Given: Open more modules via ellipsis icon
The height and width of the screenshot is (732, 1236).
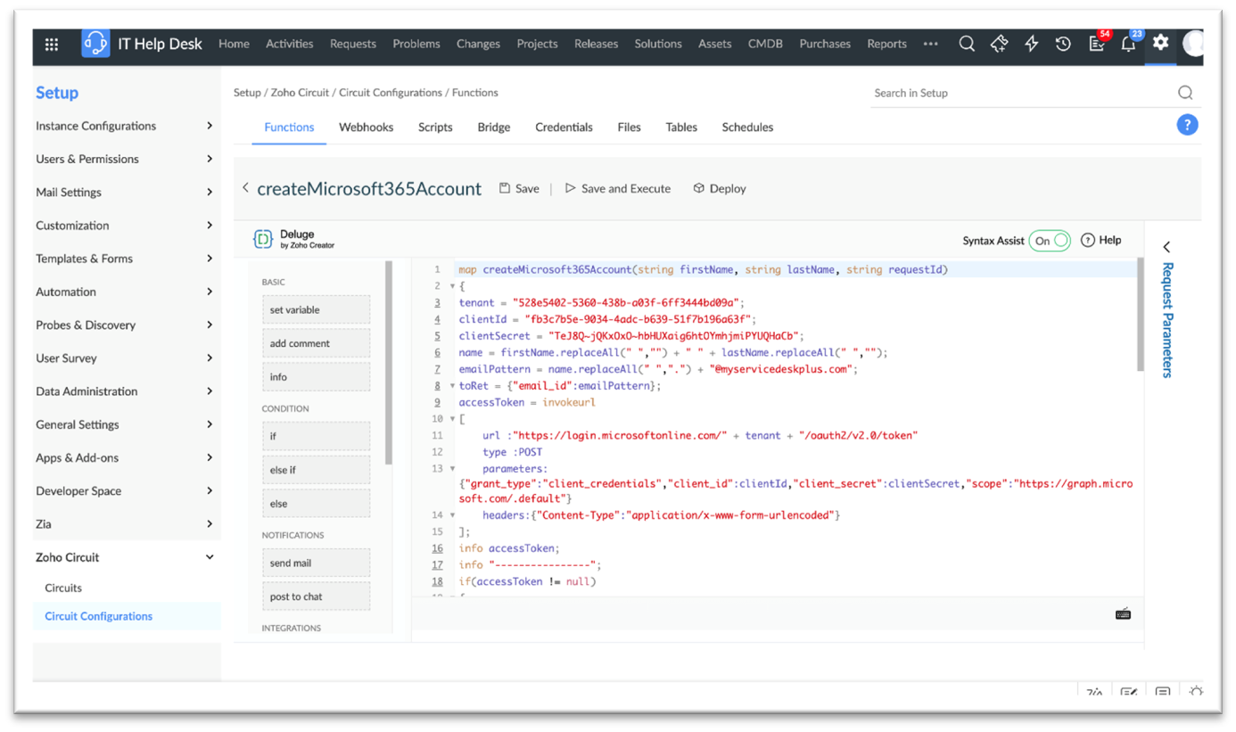Looking at the screenshot, I should point(931,44).
